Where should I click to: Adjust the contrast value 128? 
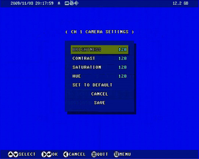coord(122,59)
